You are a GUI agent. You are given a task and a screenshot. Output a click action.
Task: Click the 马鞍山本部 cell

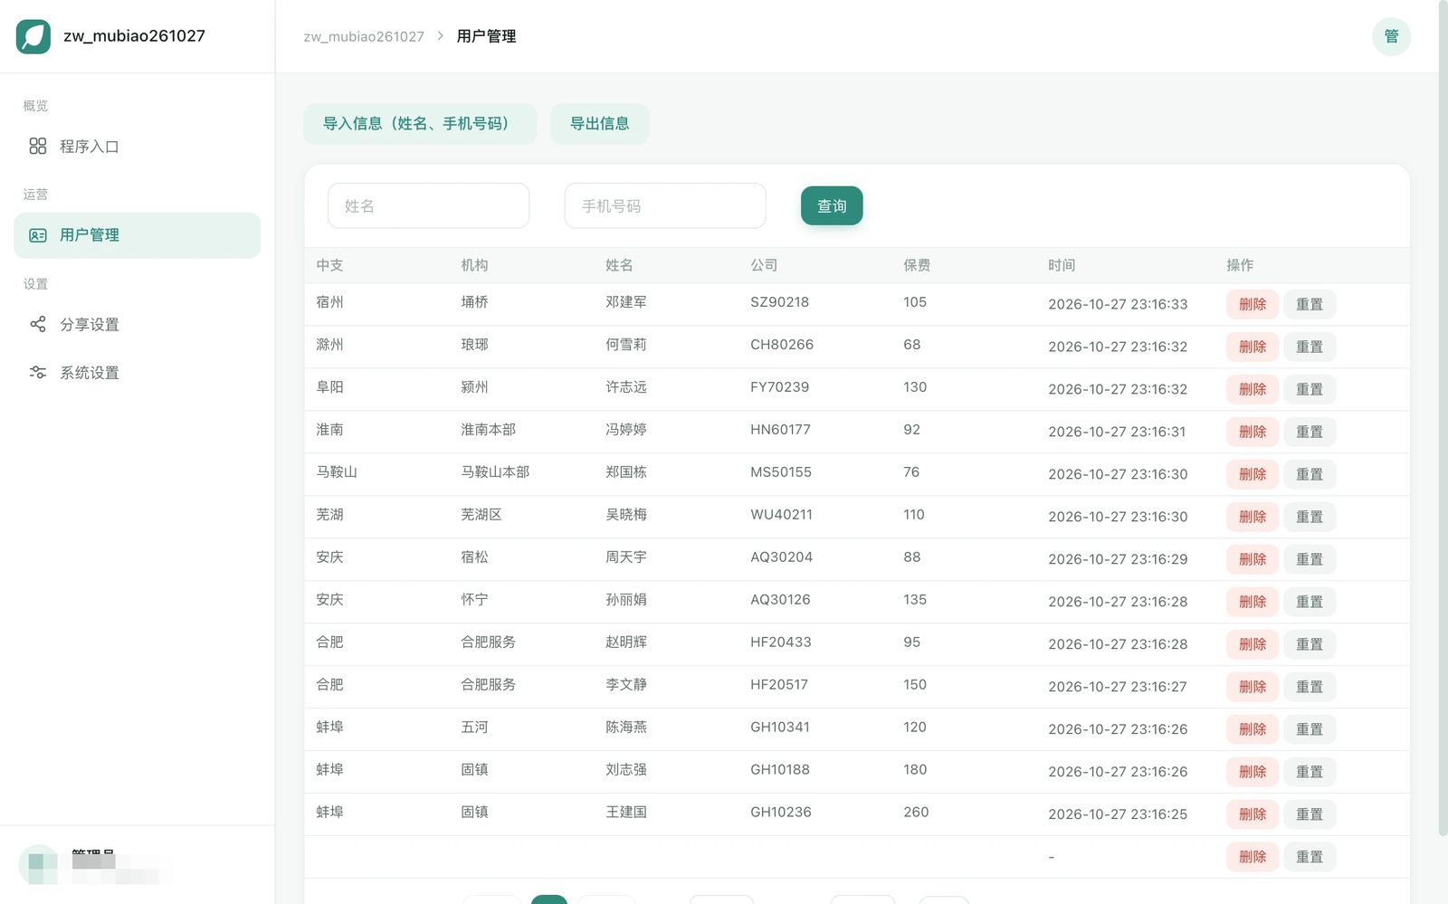495,472
